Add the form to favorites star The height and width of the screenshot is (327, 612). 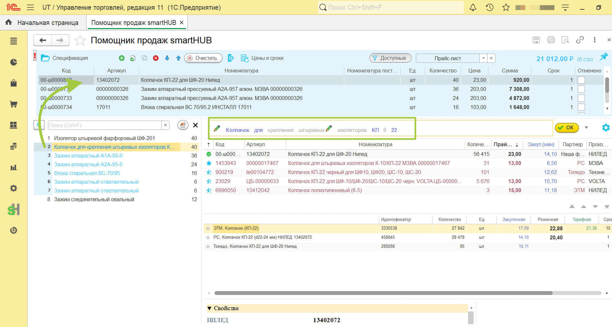click(x=80, y=40)
